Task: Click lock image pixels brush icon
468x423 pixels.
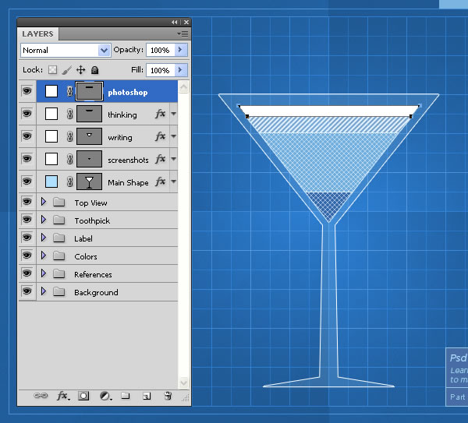Action: (67, 70)
